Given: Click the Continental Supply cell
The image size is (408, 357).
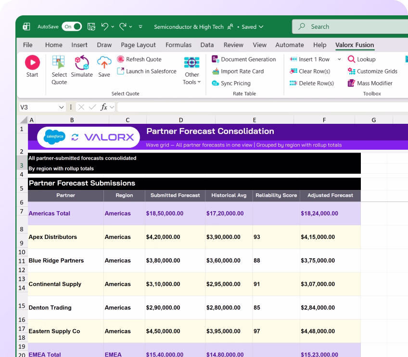Looking at the screenshot, I should click(x=65, y=284).
